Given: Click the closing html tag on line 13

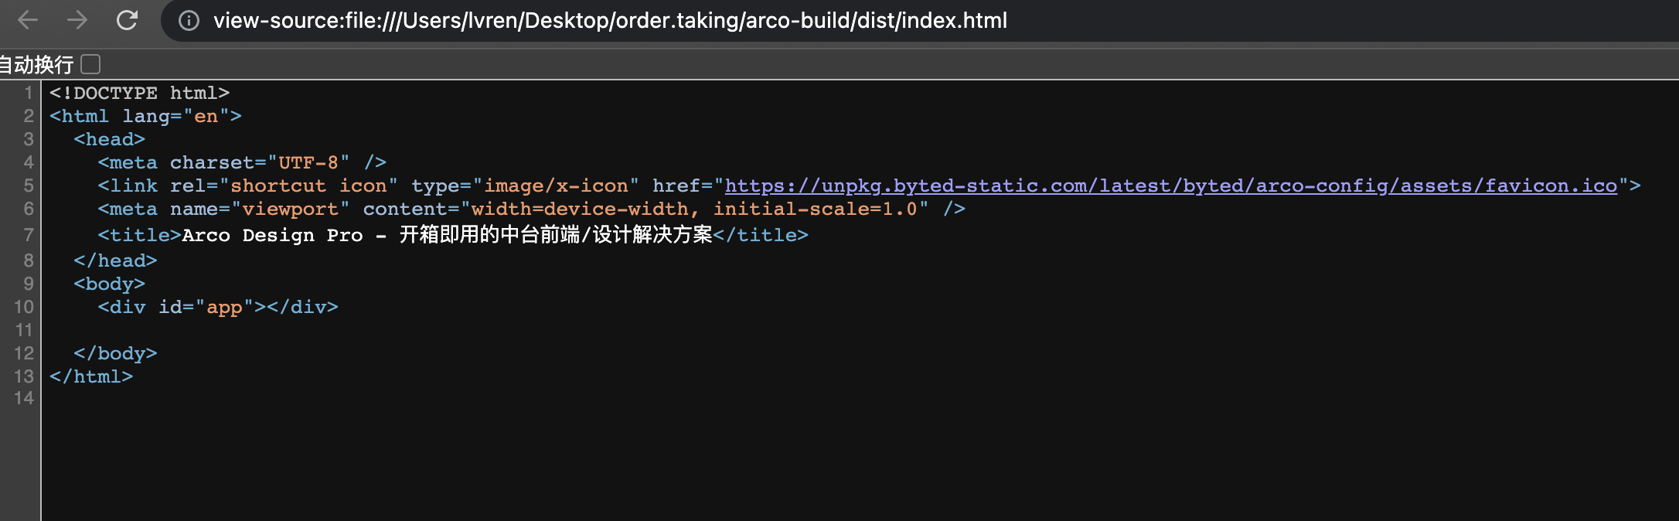Looking at the screenshot, I should [x=91, y=376].
